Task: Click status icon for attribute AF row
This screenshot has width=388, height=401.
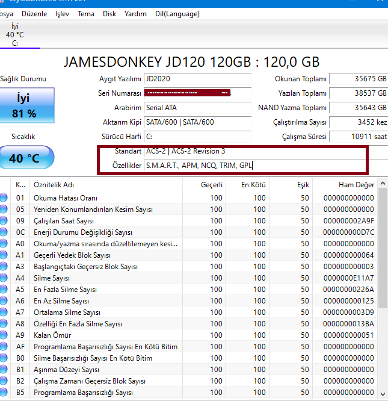Action: [4, 347]
